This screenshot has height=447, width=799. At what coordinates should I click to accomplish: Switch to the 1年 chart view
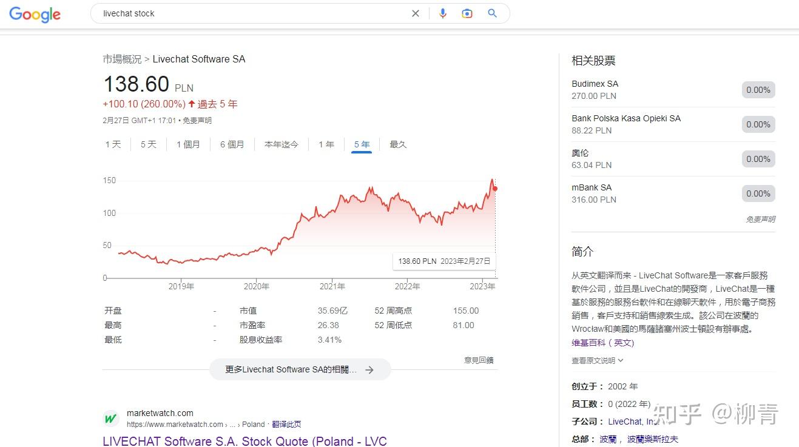(x=326, y=144)
